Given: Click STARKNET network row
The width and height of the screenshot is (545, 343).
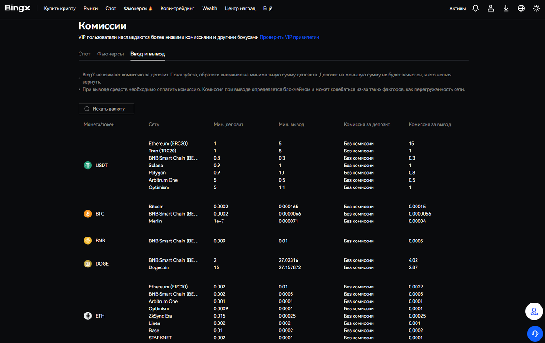Looking at the screenshot, I should (160, 338).
